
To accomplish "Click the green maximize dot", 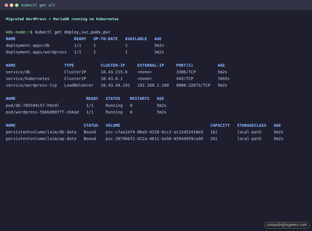I will click(x=17, y=5).
